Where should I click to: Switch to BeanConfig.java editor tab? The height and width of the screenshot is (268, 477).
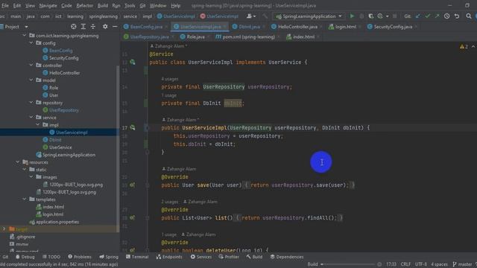[x=146, y=27]
